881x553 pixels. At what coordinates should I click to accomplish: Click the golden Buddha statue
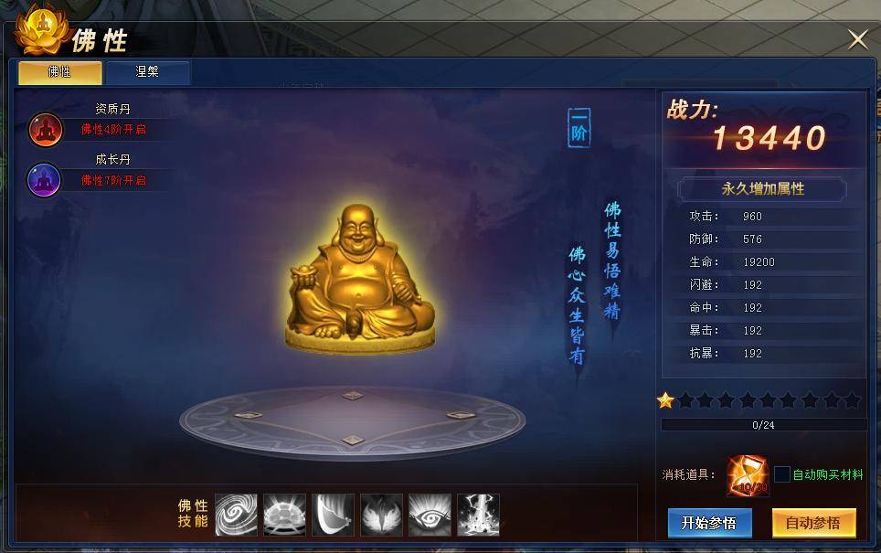360,278
